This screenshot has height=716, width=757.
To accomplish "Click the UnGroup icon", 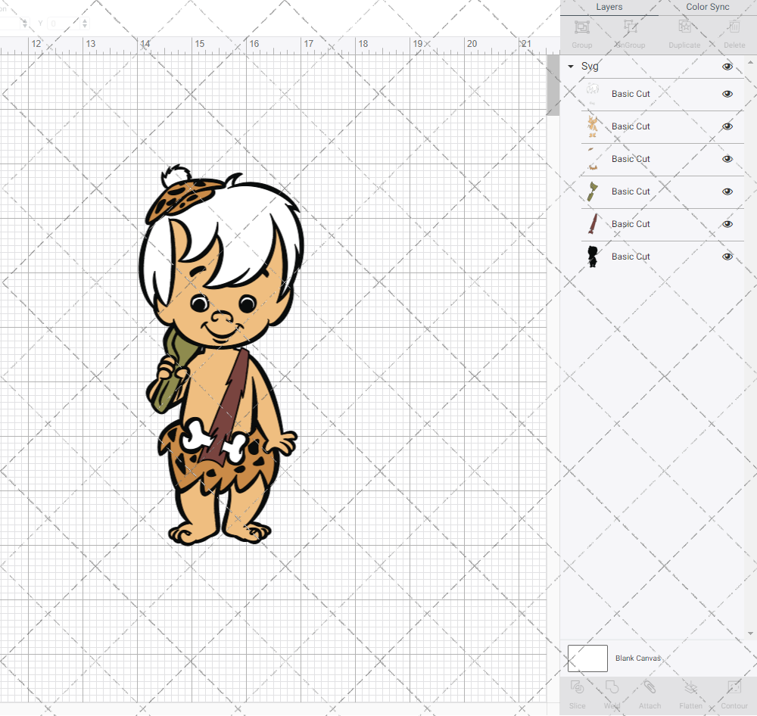I will pos(630,27).
